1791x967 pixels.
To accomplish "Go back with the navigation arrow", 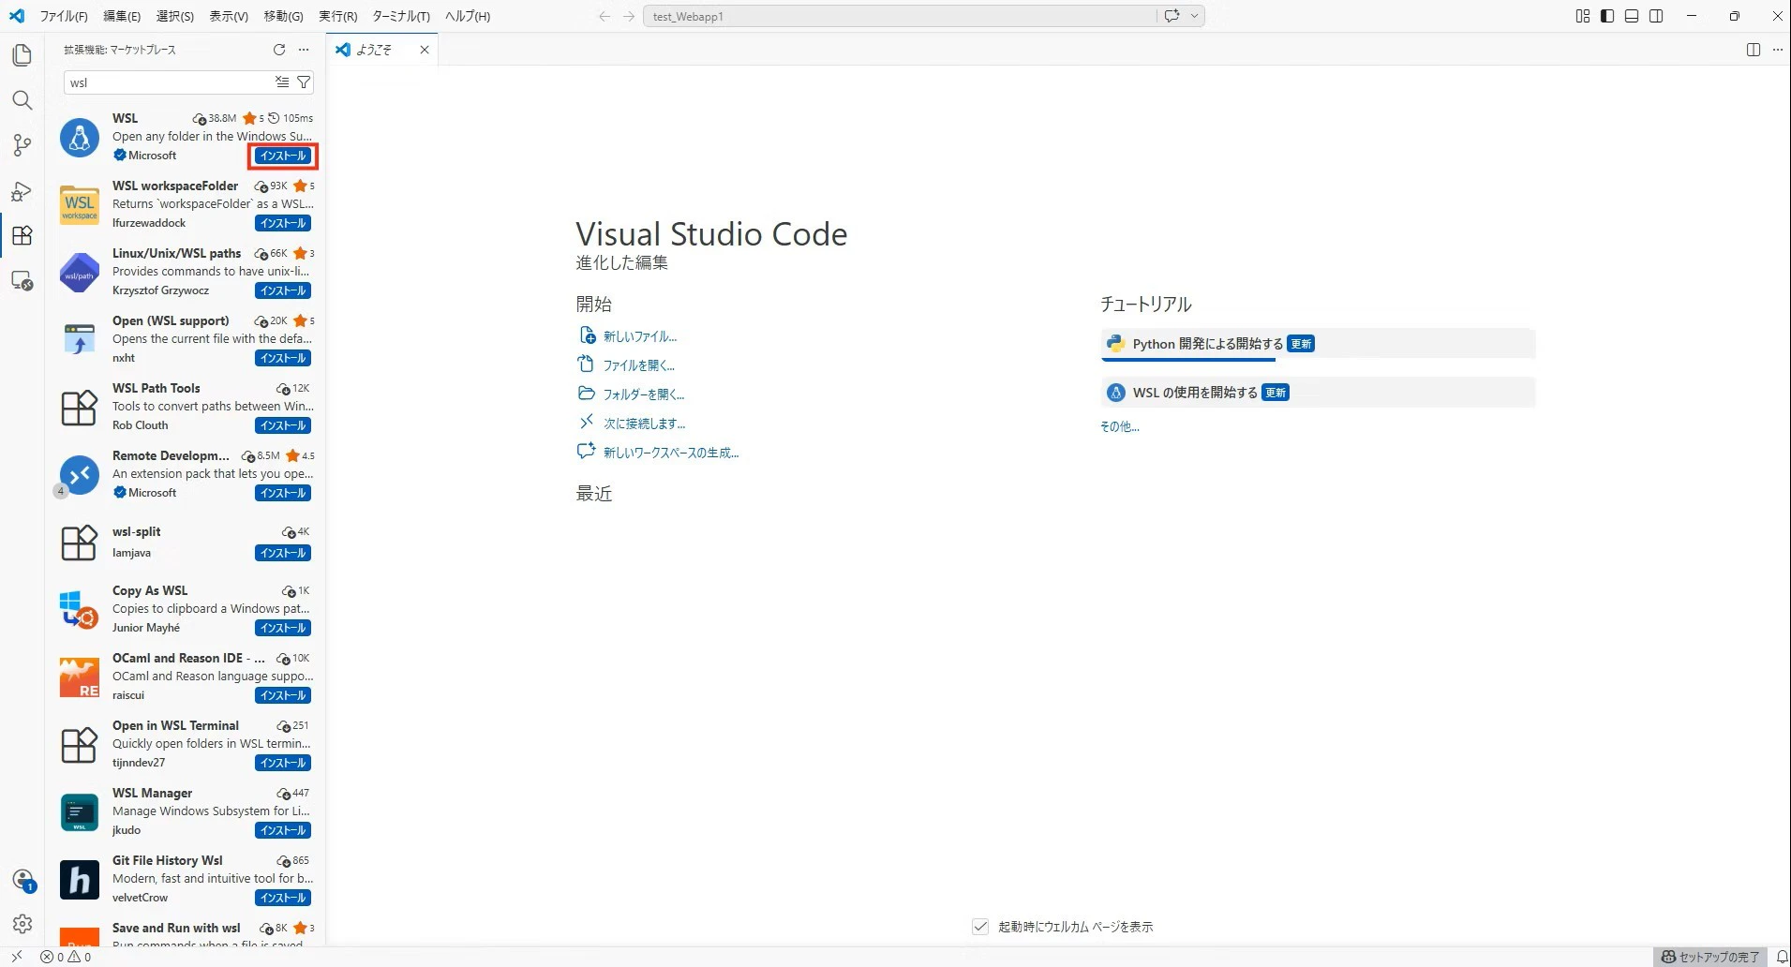I will [x=604, y=16].
